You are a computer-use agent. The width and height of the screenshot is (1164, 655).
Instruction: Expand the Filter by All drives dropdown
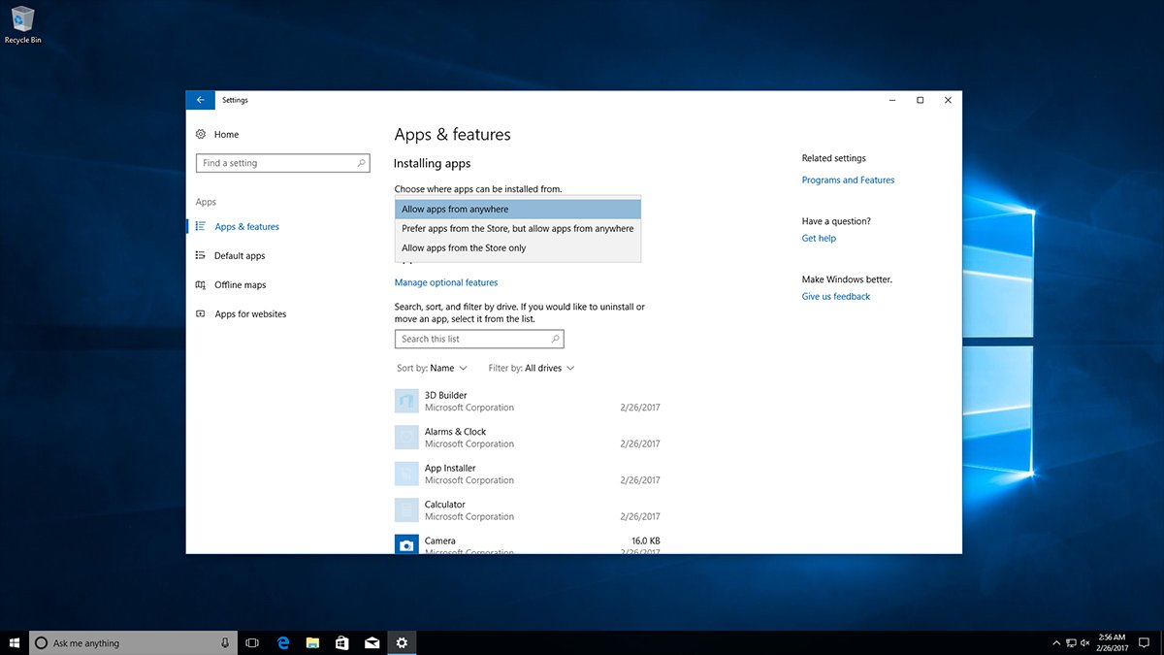532,369
